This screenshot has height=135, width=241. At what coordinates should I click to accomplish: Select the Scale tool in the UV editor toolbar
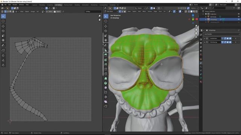pos(3,36)
